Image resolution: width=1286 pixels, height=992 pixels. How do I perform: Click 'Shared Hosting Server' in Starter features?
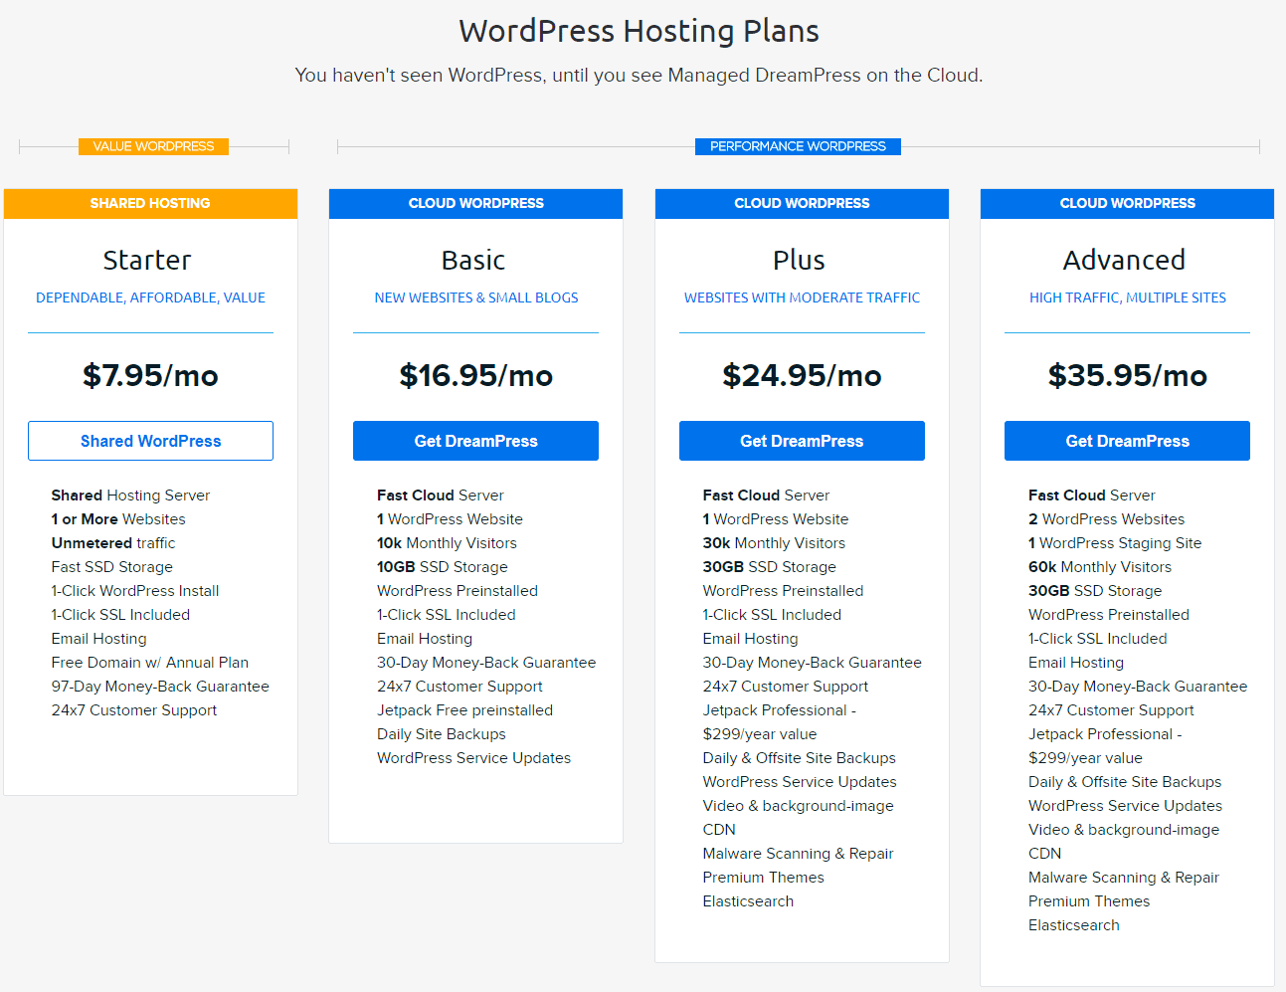(130, 495)
